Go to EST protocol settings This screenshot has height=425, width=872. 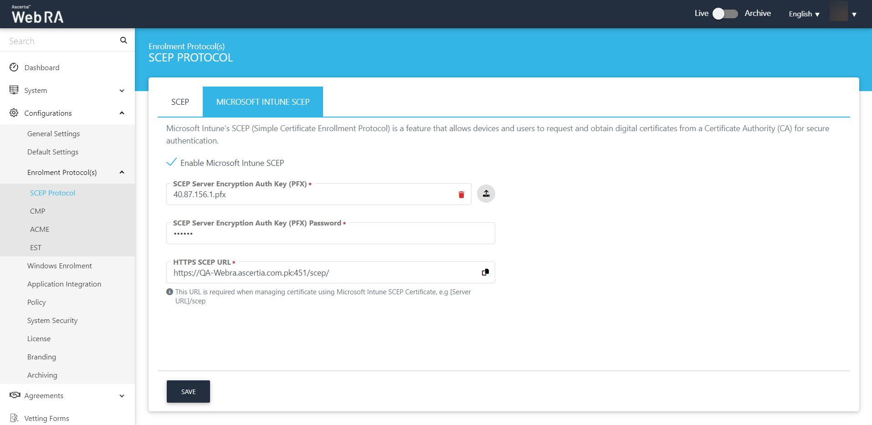(x=36, y=247)
